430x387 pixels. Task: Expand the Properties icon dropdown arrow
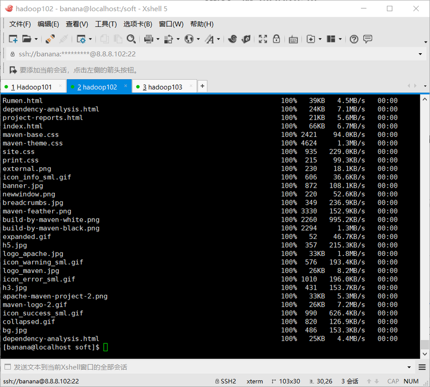click(90, 39)
